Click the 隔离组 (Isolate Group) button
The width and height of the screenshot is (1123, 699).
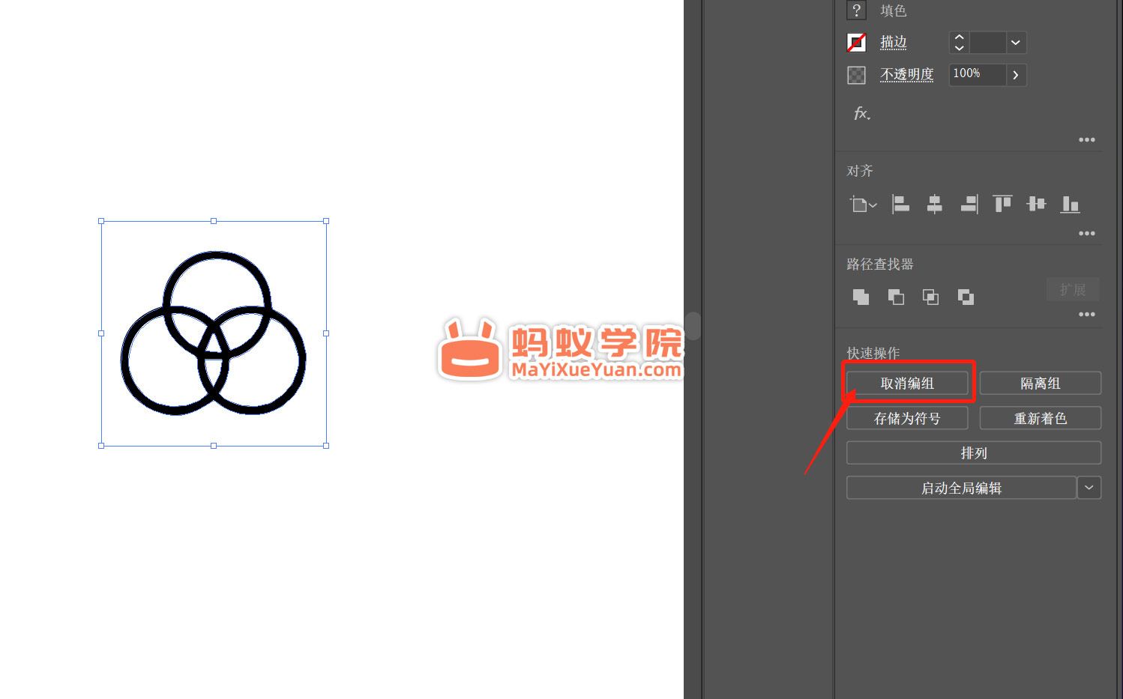[x=1040, y=384]
